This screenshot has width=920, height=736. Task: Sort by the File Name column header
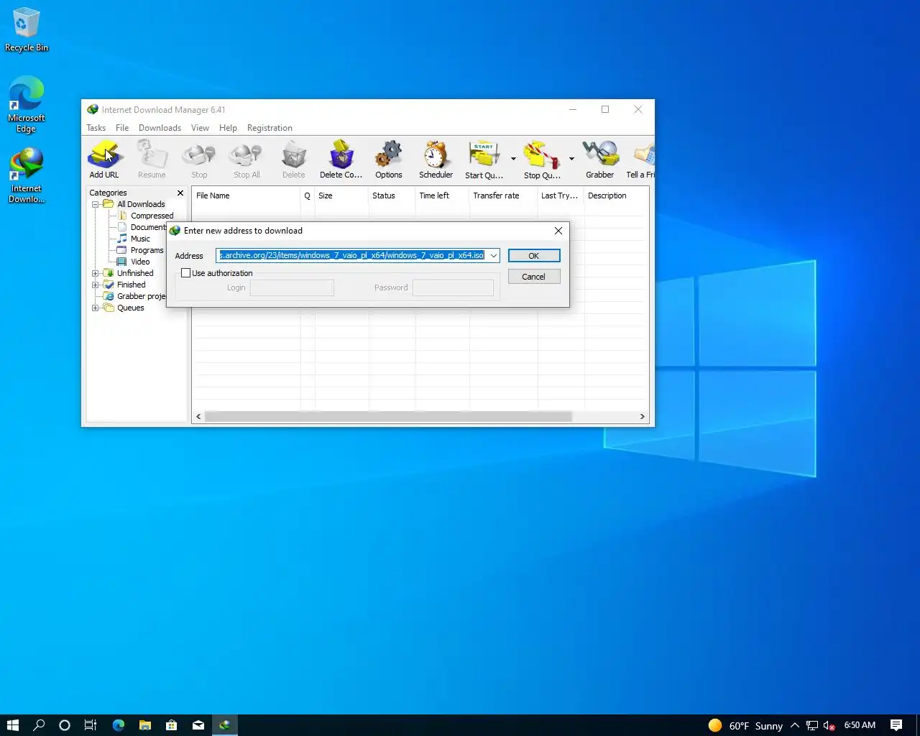(x=246, y=195)
